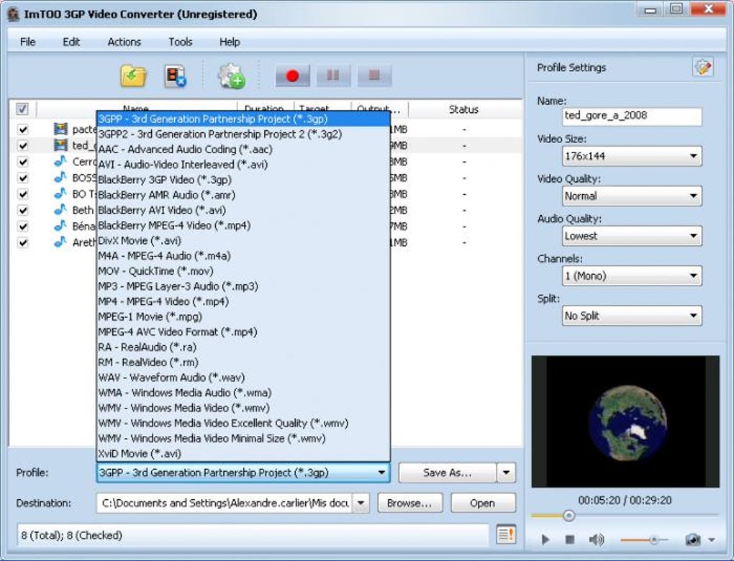Open the Help menu
Image resolution: width=734 pixels, height=561 pixels.
click(230, 42)
